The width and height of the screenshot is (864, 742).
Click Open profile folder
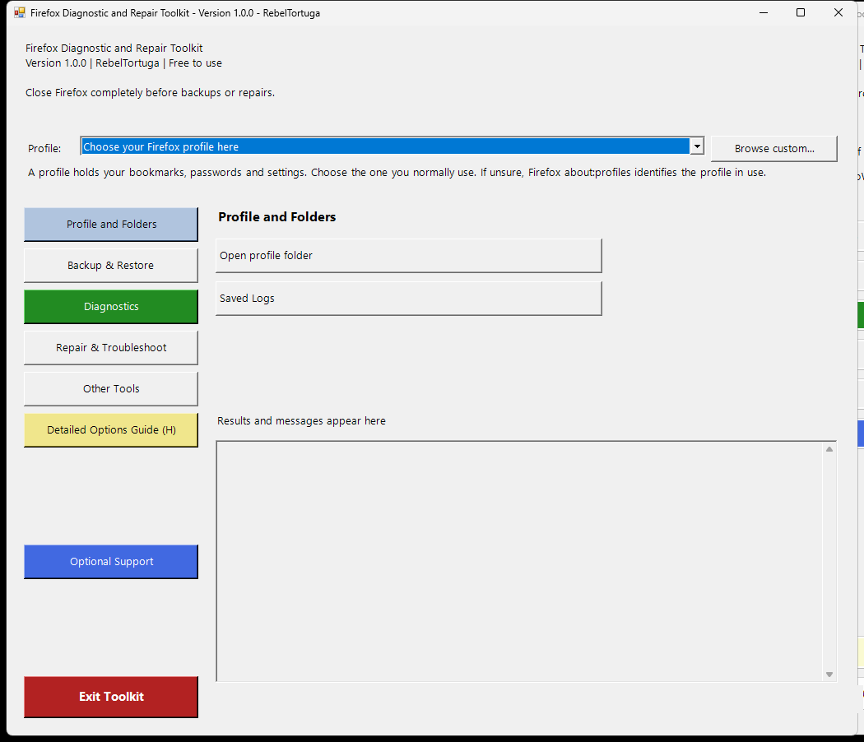coord(408,256)
